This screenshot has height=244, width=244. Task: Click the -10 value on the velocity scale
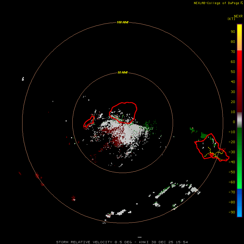coord(232,132)
